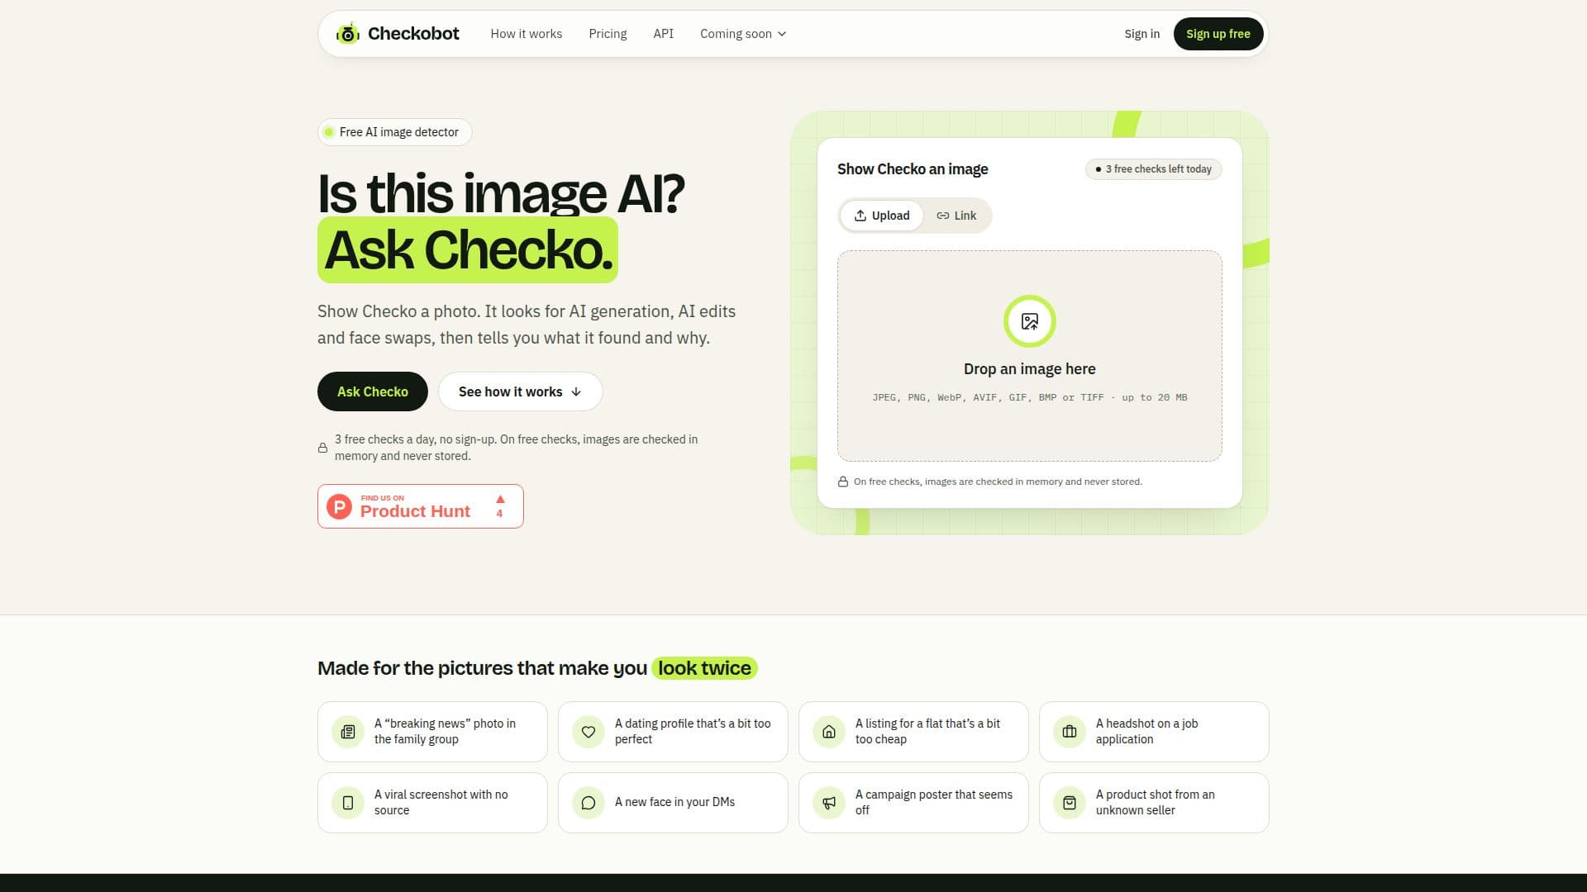The height and width of the screenshot is (892, 1587).
Task: Click the Free AI image detector pill
Action: point(395,132)
